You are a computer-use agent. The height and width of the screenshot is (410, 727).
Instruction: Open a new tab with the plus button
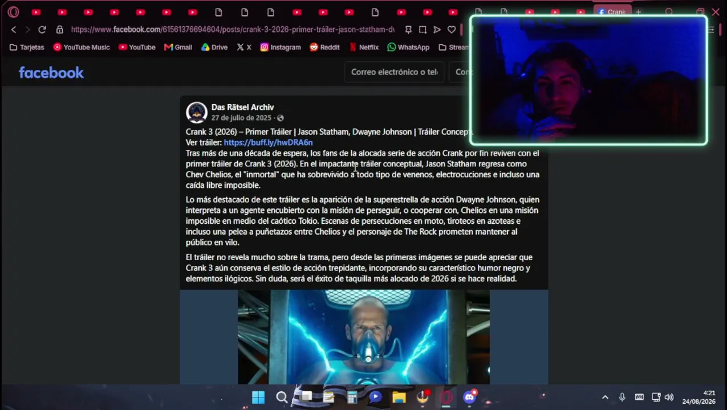pyautogui.click(x=639, y=12)
